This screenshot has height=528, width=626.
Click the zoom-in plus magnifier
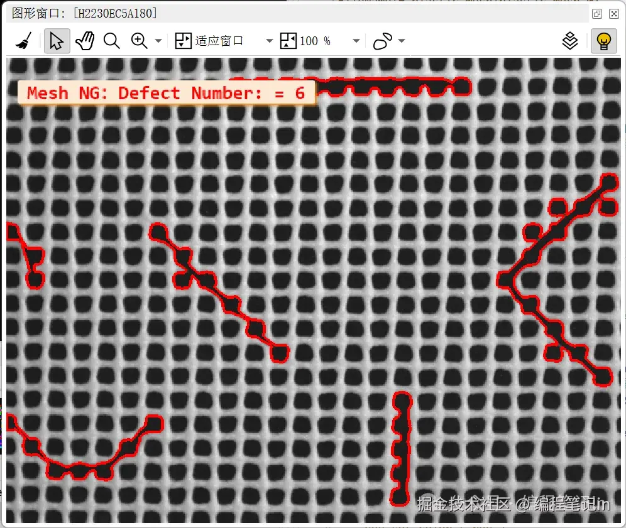139,41
